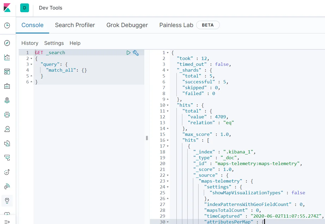Fold the "_source" block at line 22
Viewport: 325px width, 224px height.
pos(168,175)
